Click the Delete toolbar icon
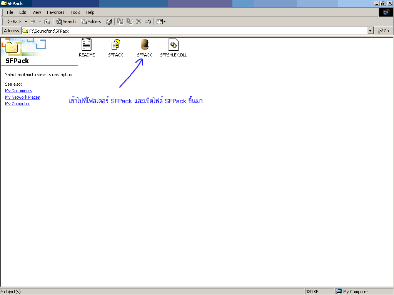The image size is (394, 295). [139, 22]
